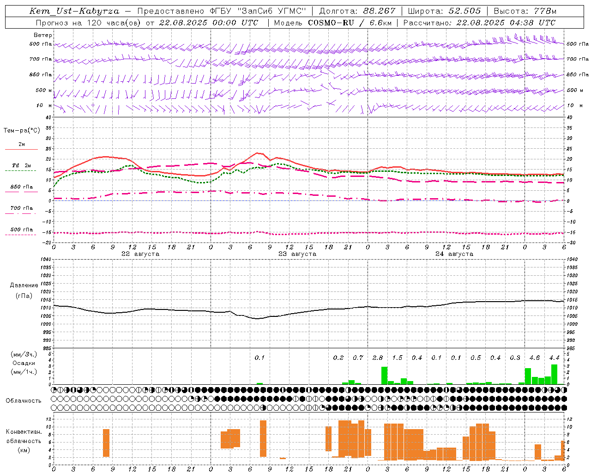
Task: Click the '23 августа' date label
Action: click(297, 254)
